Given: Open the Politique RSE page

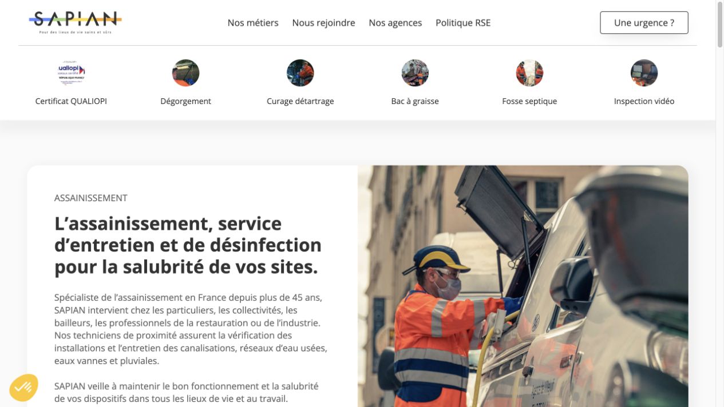Looking at the screenshot, I should [463, 23].
